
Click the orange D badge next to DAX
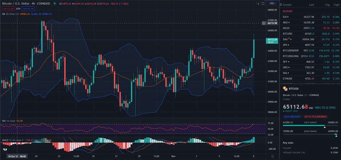coord(289,39)
